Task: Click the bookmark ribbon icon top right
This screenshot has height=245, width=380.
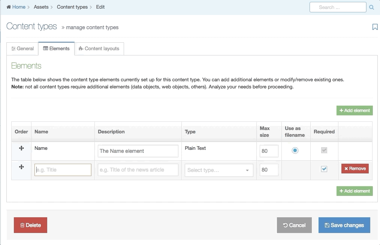Action: [375, 27]
